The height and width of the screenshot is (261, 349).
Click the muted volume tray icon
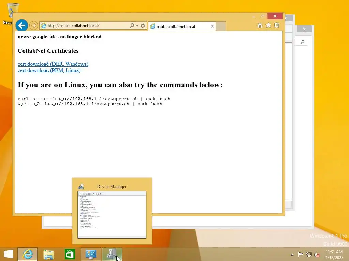click(317, 255)
